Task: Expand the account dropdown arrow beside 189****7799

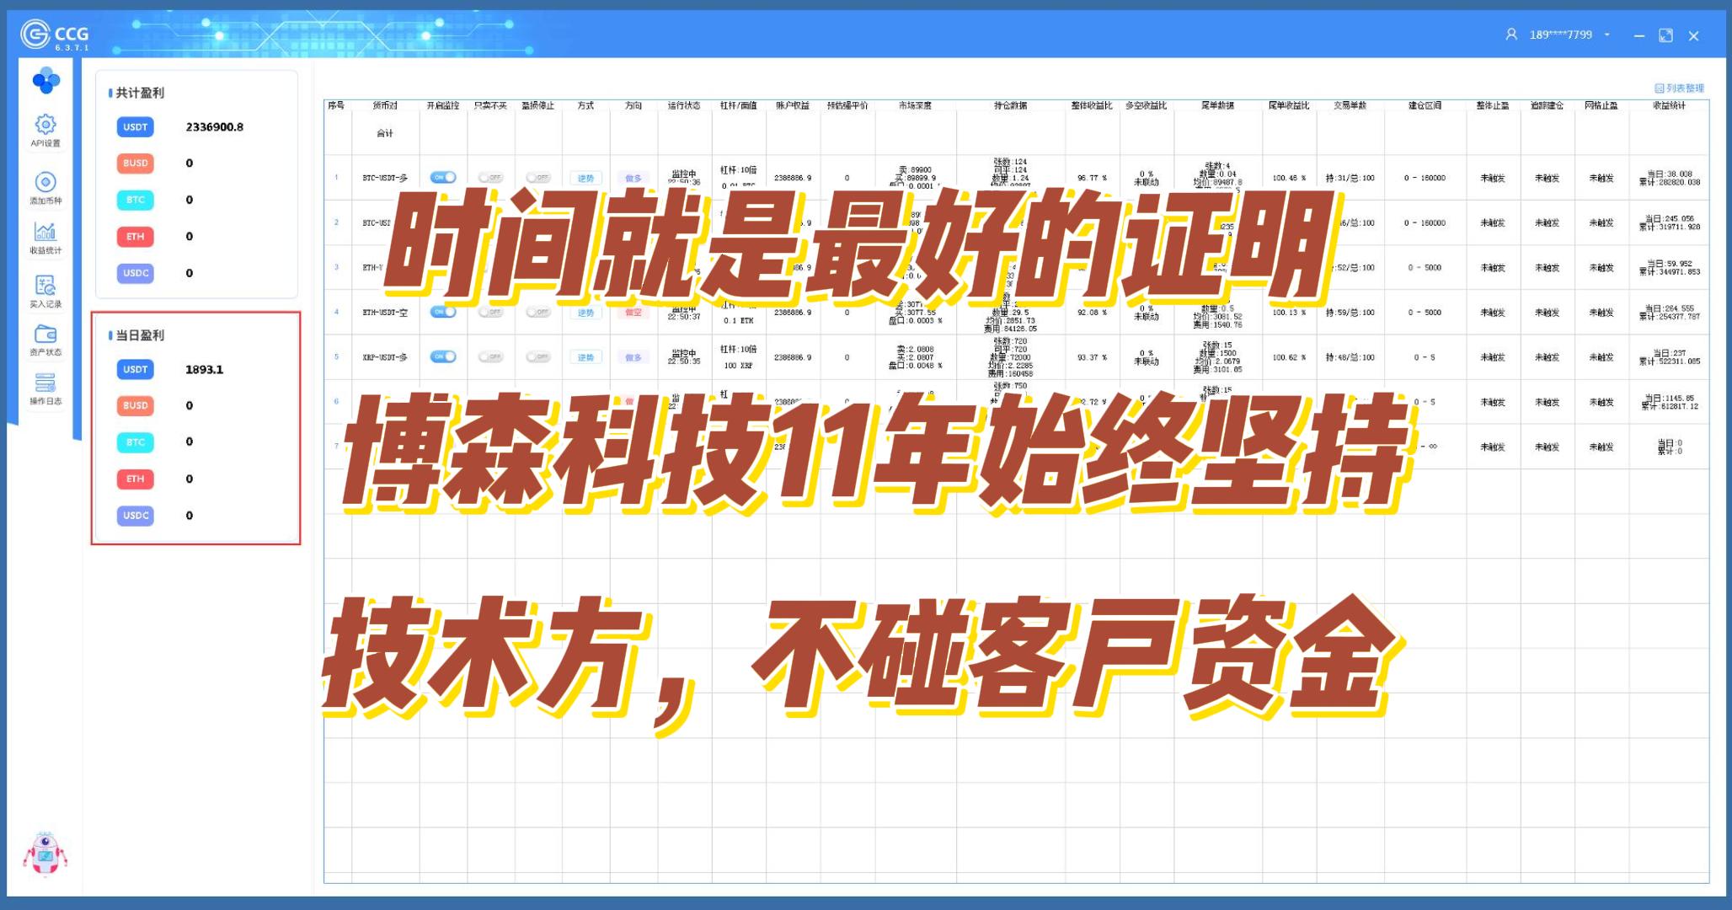Action: tap(1607, 35)
